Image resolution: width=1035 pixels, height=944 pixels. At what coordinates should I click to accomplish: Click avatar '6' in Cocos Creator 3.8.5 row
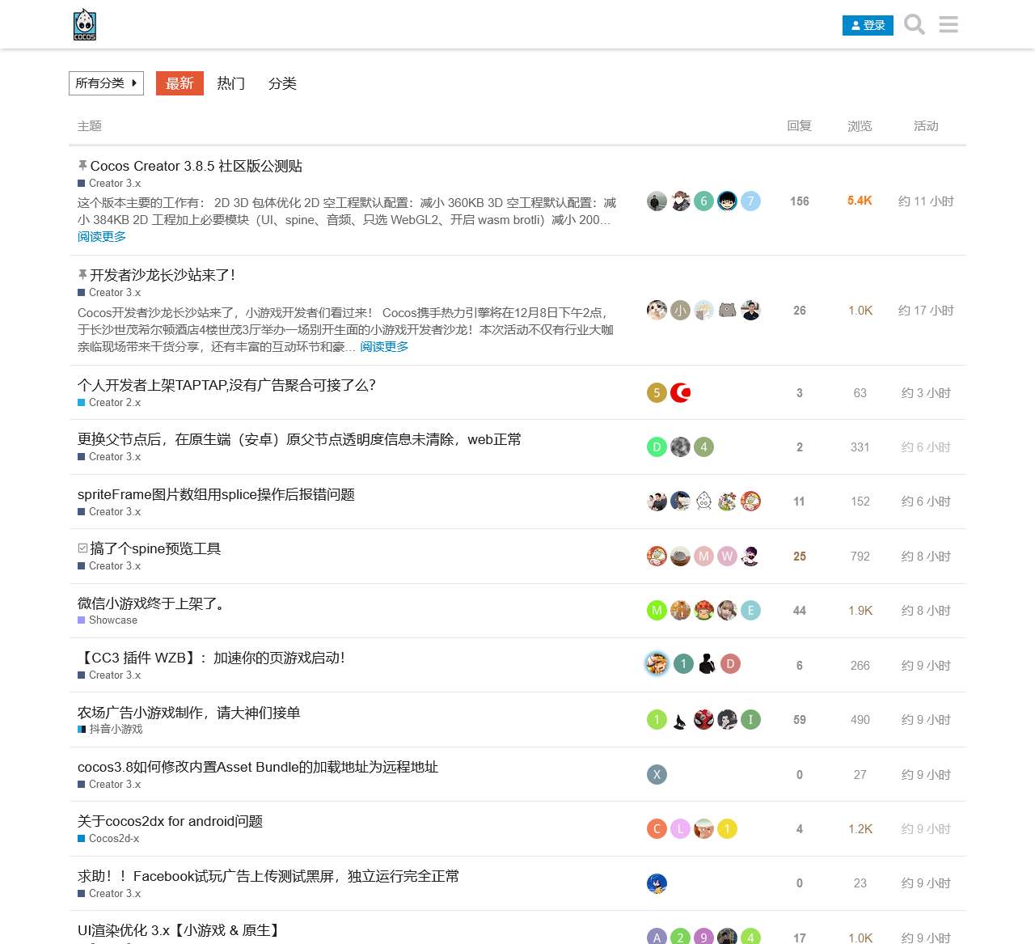point(703,201)
